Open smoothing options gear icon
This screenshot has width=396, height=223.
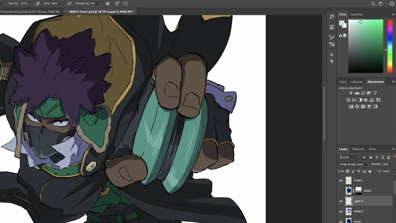point(108,3)
